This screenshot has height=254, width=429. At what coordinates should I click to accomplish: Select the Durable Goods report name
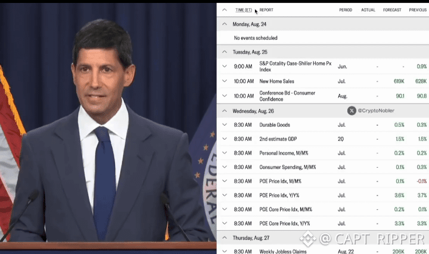pos(275,125)
